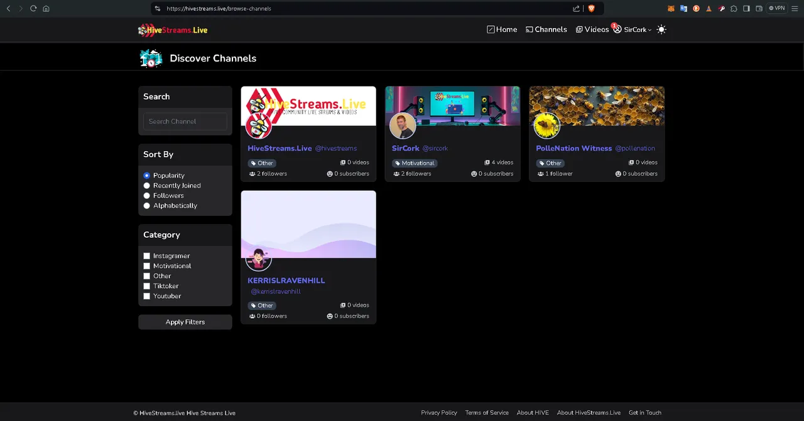The image size is (804, 421).
Task: Open Get in Touch footer link
Action: tap(645, 413)
